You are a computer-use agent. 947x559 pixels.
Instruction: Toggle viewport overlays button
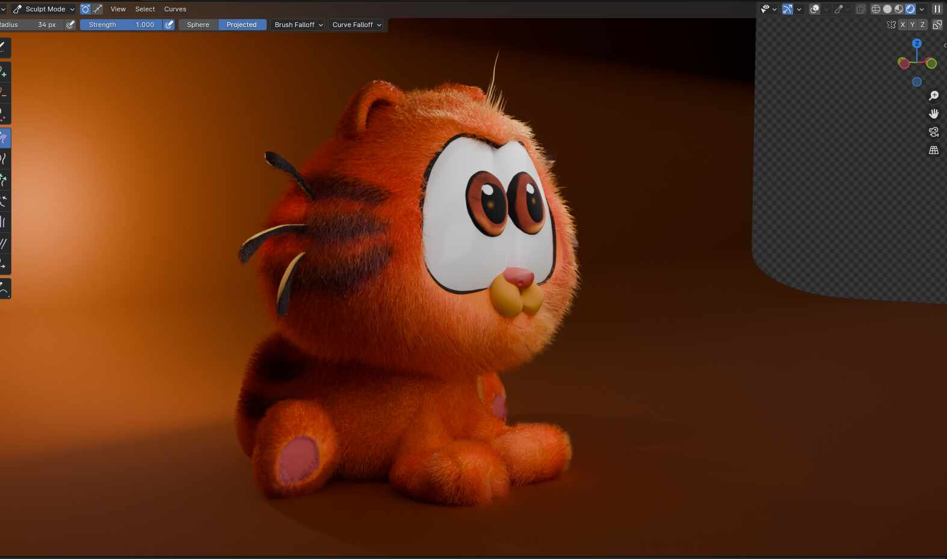[x=815, y=9]
